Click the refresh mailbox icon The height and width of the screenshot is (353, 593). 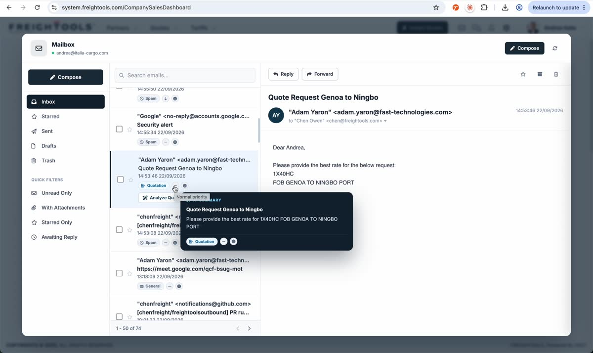click(x=555, y=48)
